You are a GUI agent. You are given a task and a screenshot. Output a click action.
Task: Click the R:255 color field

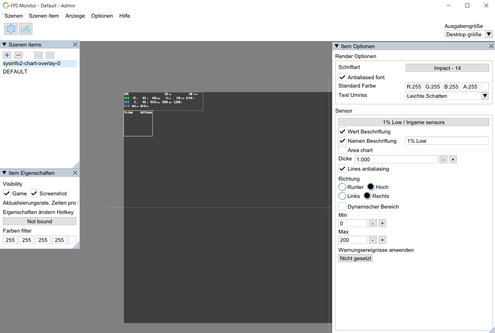click(x=414, y=87)
